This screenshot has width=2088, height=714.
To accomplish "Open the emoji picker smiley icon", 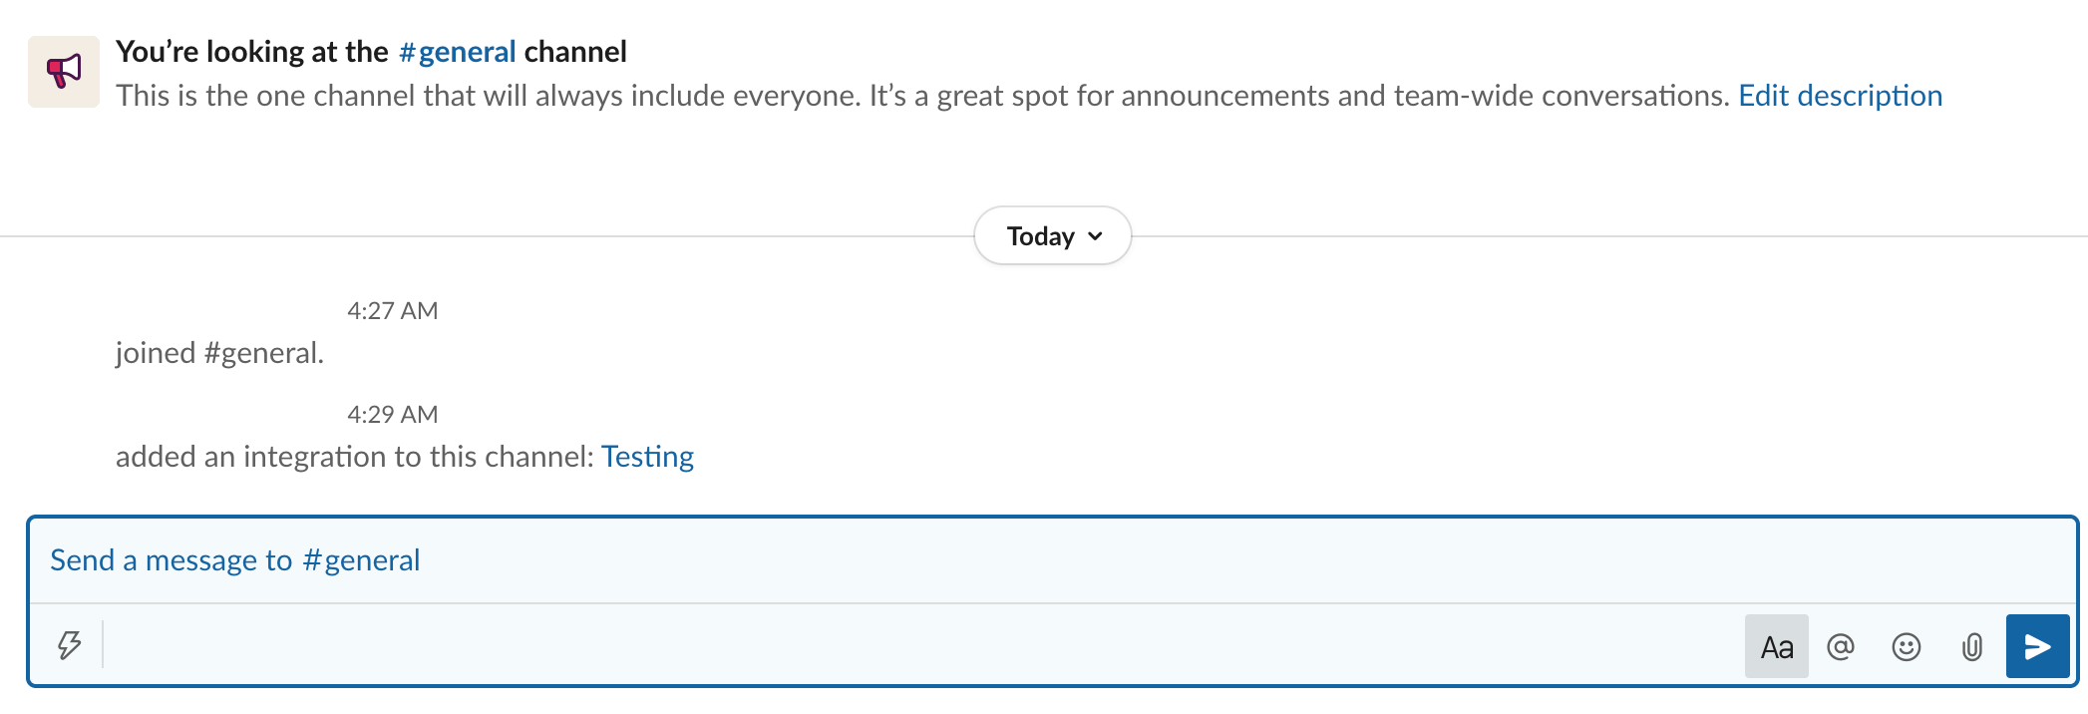I will pyautogui.click(x=1906, y=647).
